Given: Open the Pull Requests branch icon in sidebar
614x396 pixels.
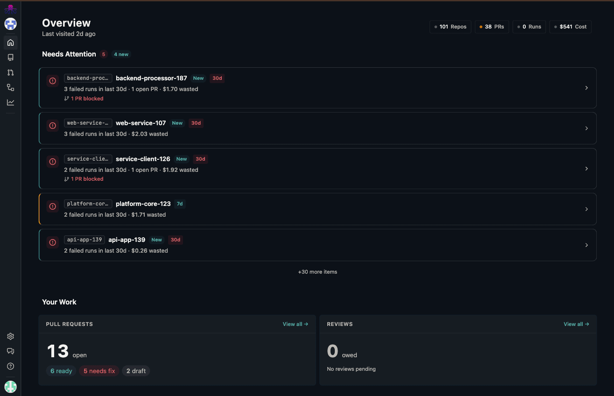Looking at the screenshot, I should point(10,72).
